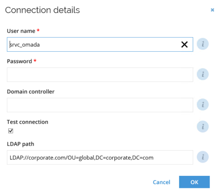Open the Domain controller info icon
217x191 pixels.
tap(203, 104)
